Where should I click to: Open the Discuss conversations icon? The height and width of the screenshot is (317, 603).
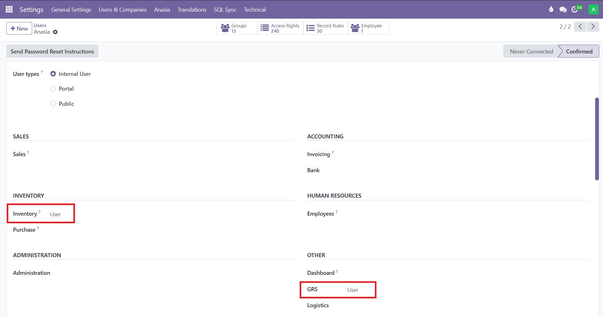pos(563,9)
